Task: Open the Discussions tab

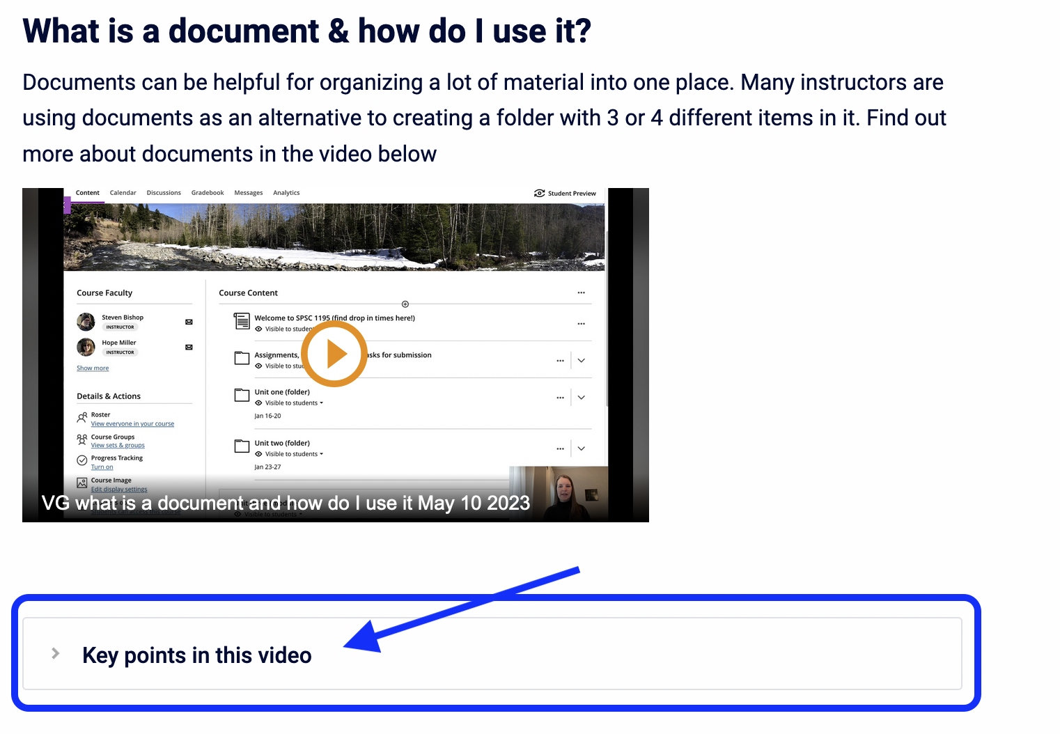Action: 164,193
